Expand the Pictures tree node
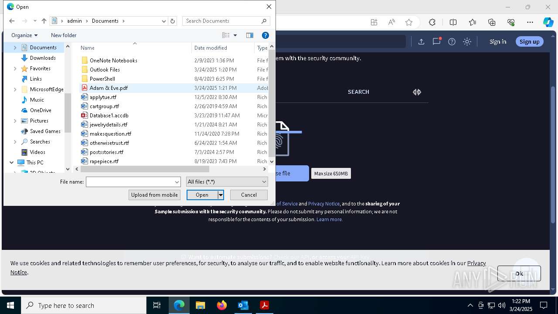This screenshot has width=558, height=314. 15,121
